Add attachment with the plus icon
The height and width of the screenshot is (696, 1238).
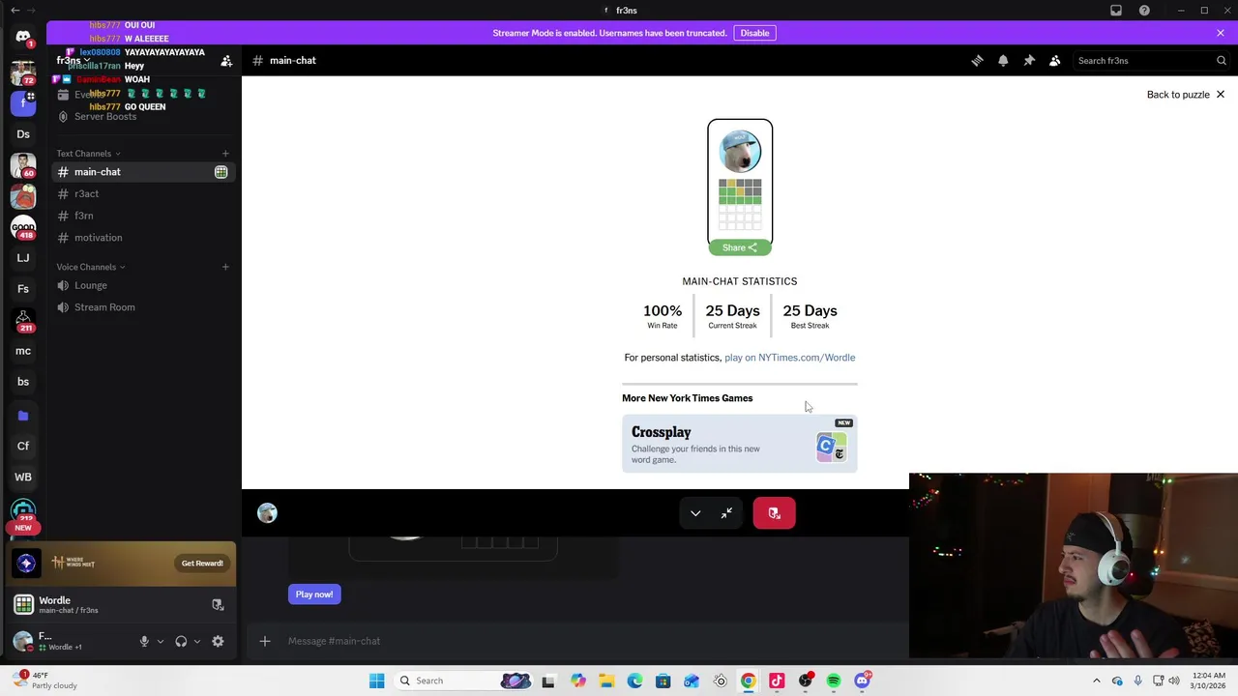pos(265,641)
